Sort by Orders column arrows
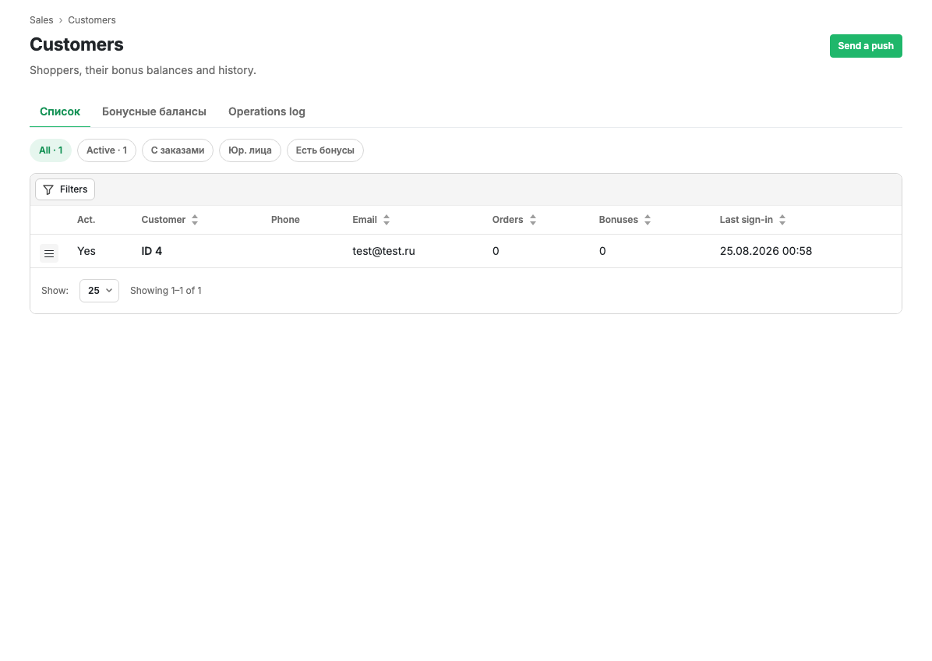Image resolution: width=932 pixels, height=661 pixels. point(533,220)
